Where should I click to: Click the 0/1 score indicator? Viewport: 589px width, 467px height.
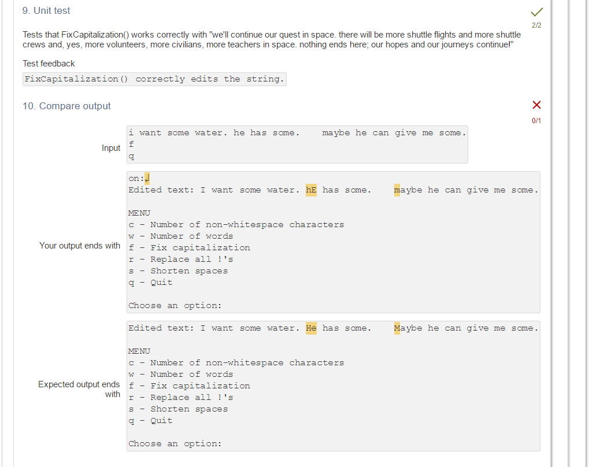pos(537,120)
